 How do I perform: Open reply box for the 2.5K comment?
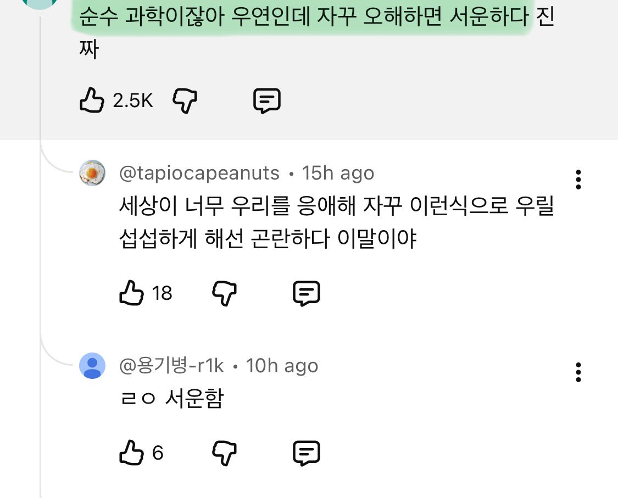[268, 100]
